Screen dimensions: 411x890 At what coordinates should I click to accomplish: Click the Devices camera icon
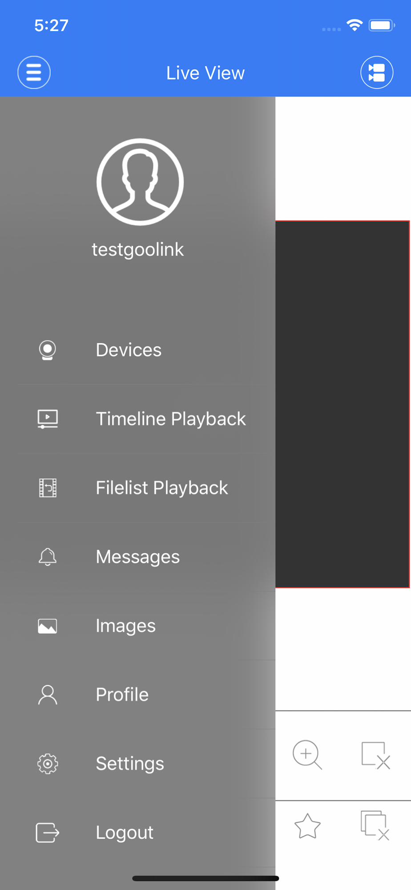coord(48,350)
